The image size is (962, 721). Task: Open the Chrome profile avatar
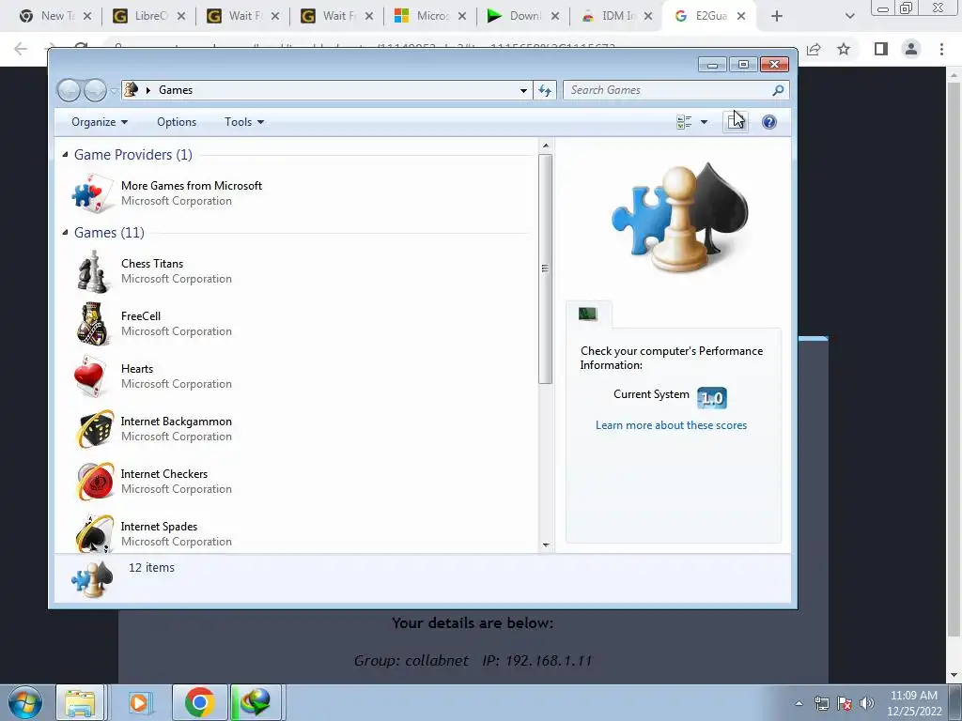click(x=911, y=49)
